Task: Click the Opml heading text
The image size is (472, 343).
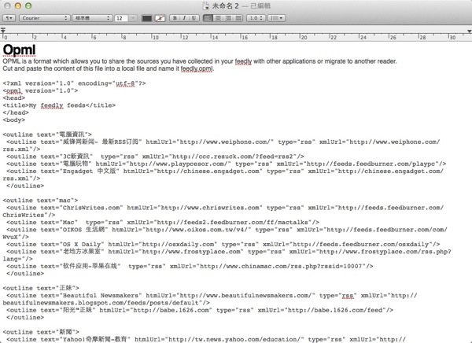Action: coord(19,50)
